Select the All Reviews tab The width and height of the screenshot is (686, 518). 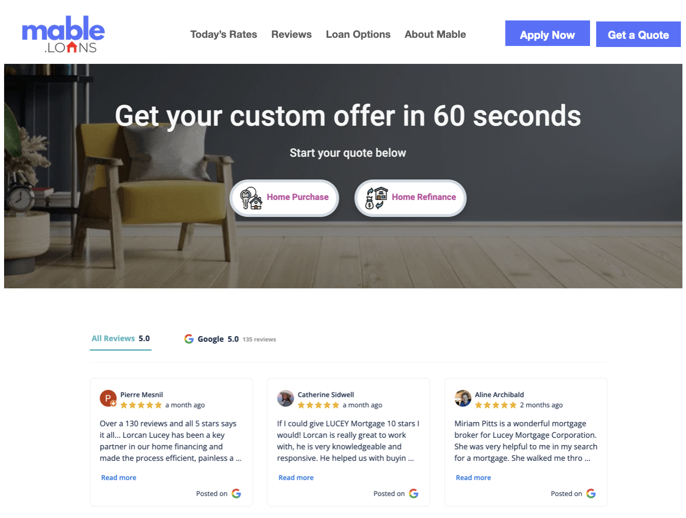(x=120, y=339)
